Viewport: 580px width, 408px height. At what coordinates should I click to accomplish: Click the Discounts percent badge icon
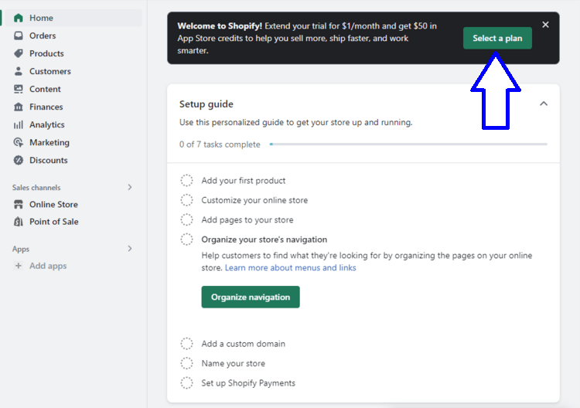pyautogui.click(x=18, y=160)
